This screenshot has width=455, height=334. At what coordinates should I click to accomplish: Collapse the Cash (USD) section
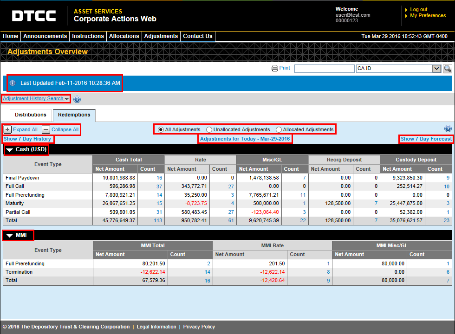(x=10, y=149)
